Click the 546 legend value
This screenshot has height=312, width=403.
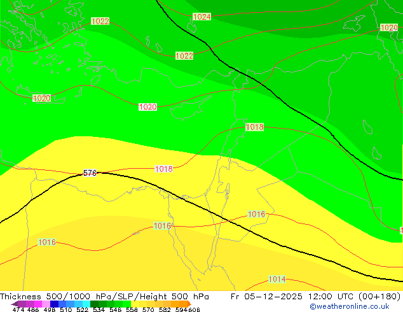click(x=116, y=309)
